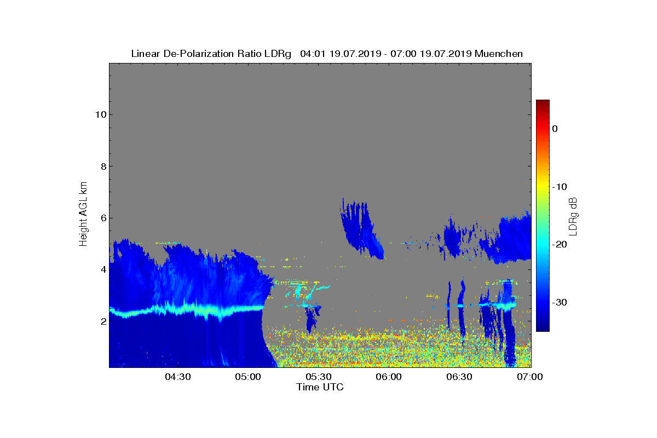Click the dark red top of the colorbar
The width and height of the screenshot is (657, 438).
pos(543,104)
